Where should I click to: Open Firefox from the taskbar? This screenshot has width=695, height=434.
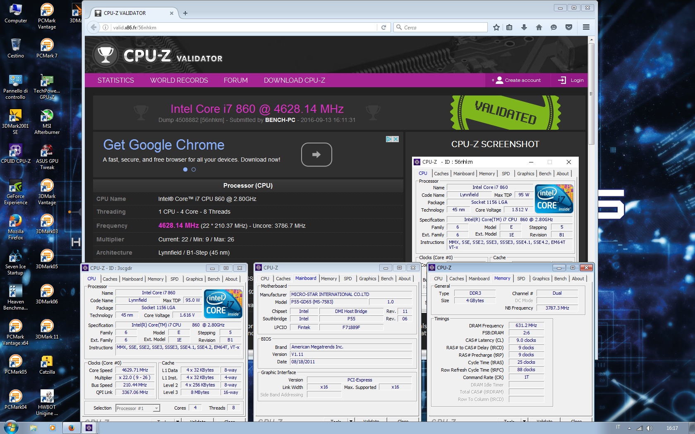click(x=71, y=428)
